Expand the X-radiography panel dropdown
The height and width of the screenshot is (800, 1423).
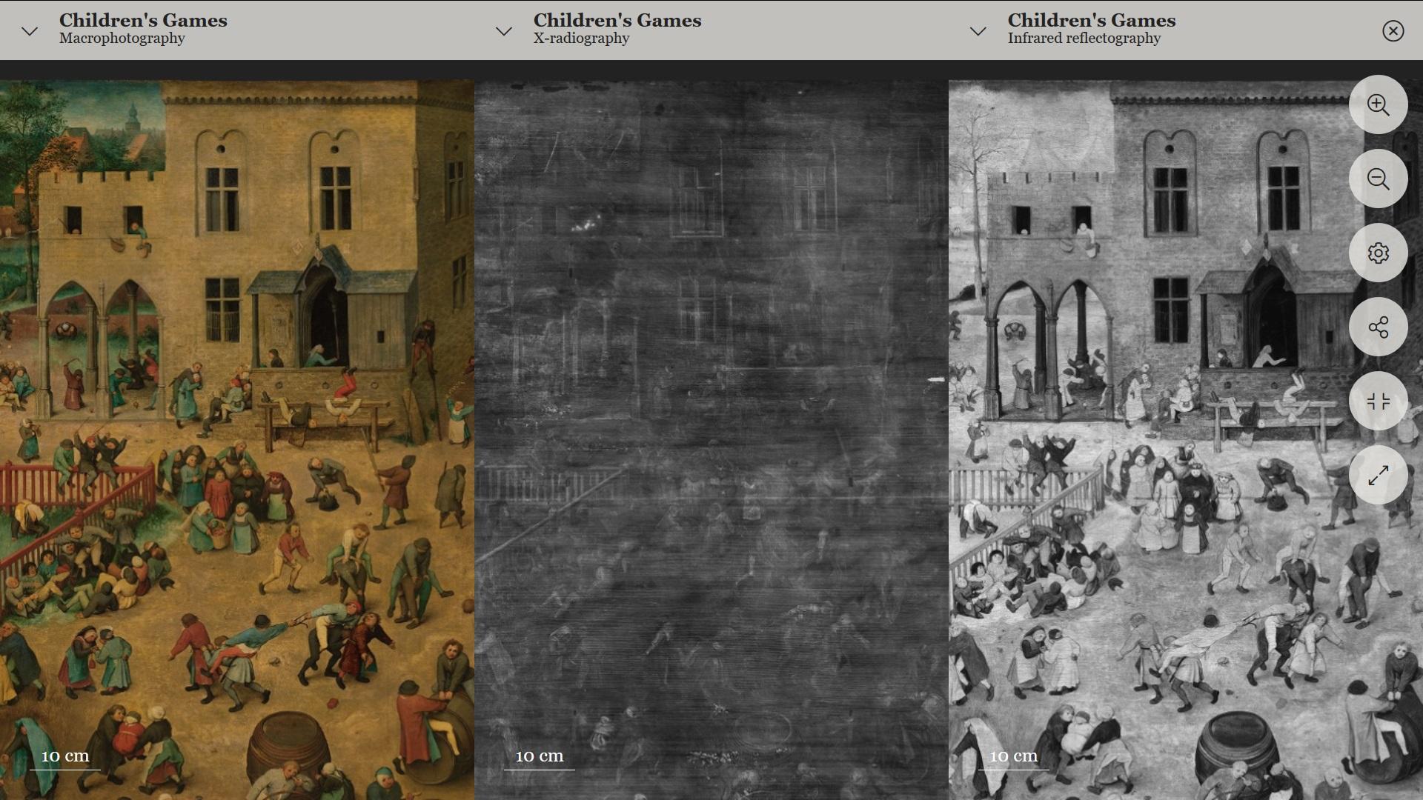click(x=504, y=31)
